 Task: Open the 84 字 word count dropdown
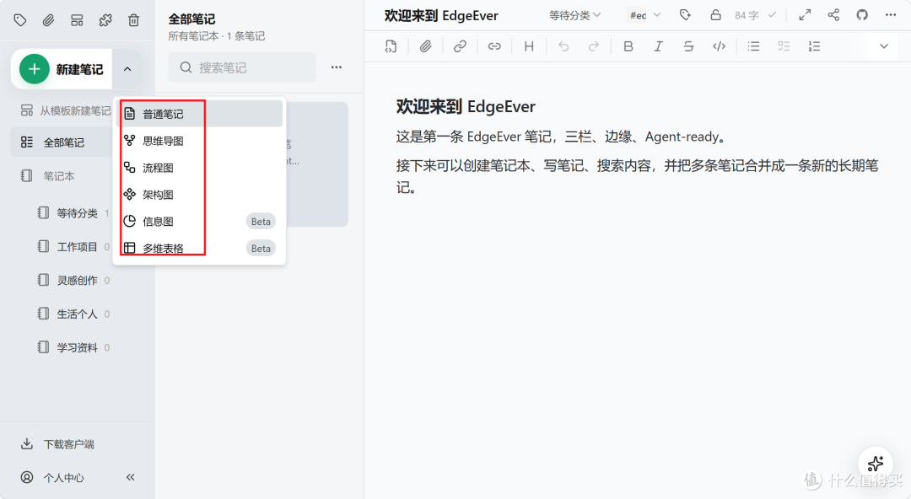[x=755, y=15]
